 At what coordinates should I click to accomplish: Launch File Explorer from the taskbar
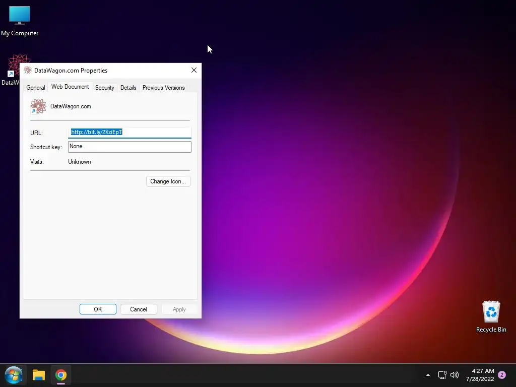(x=38, y=375)
